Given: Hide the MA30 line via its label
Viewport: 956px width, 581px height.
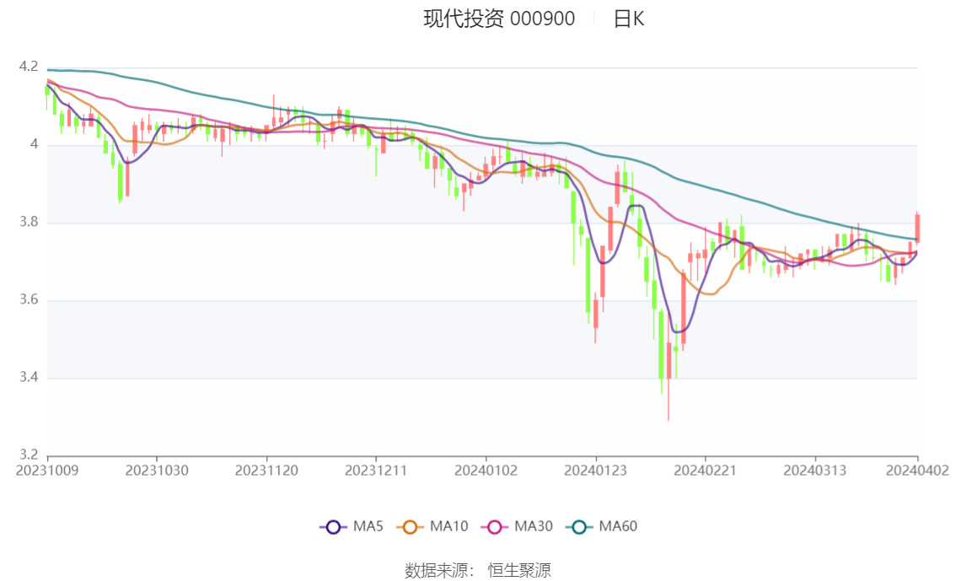Looking at the screenshot, I should 534,526.
